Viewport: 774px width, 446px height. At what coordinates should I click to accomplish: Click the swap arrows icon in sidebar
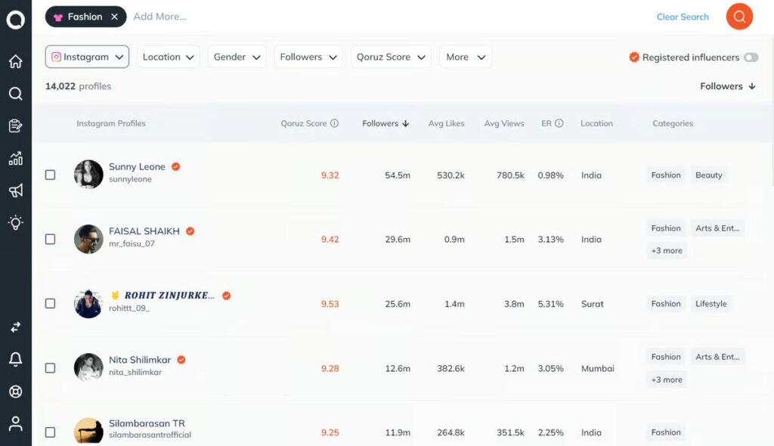[15, 327]
